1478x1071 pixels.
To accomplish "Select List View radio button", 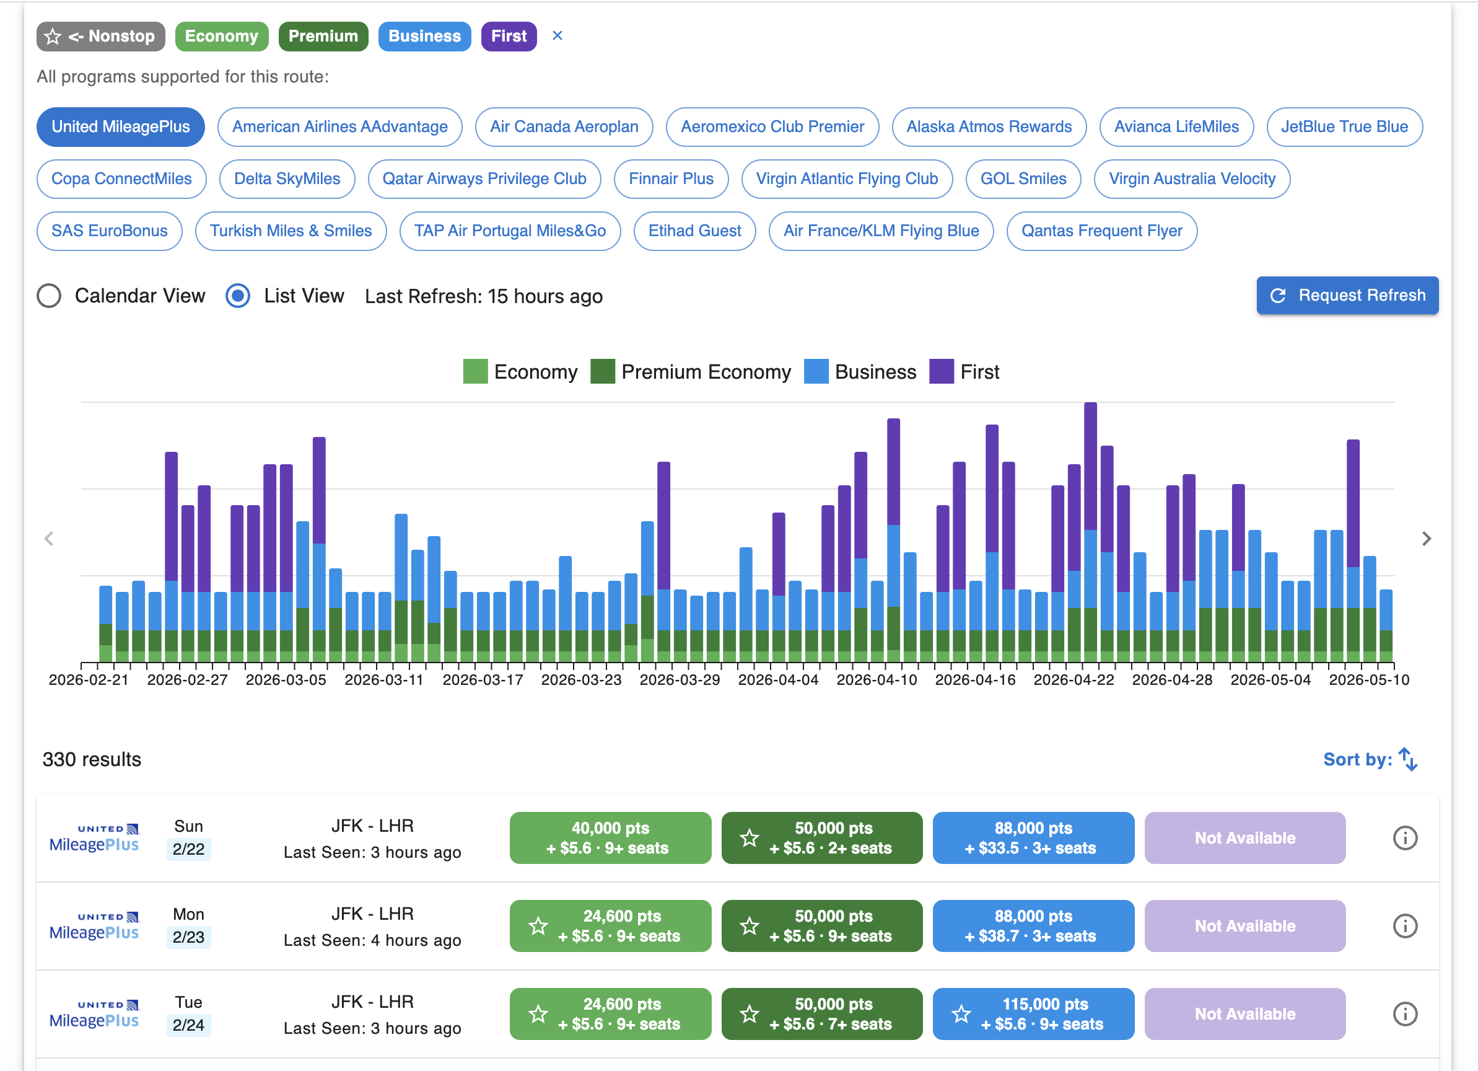I will point(238,296).
